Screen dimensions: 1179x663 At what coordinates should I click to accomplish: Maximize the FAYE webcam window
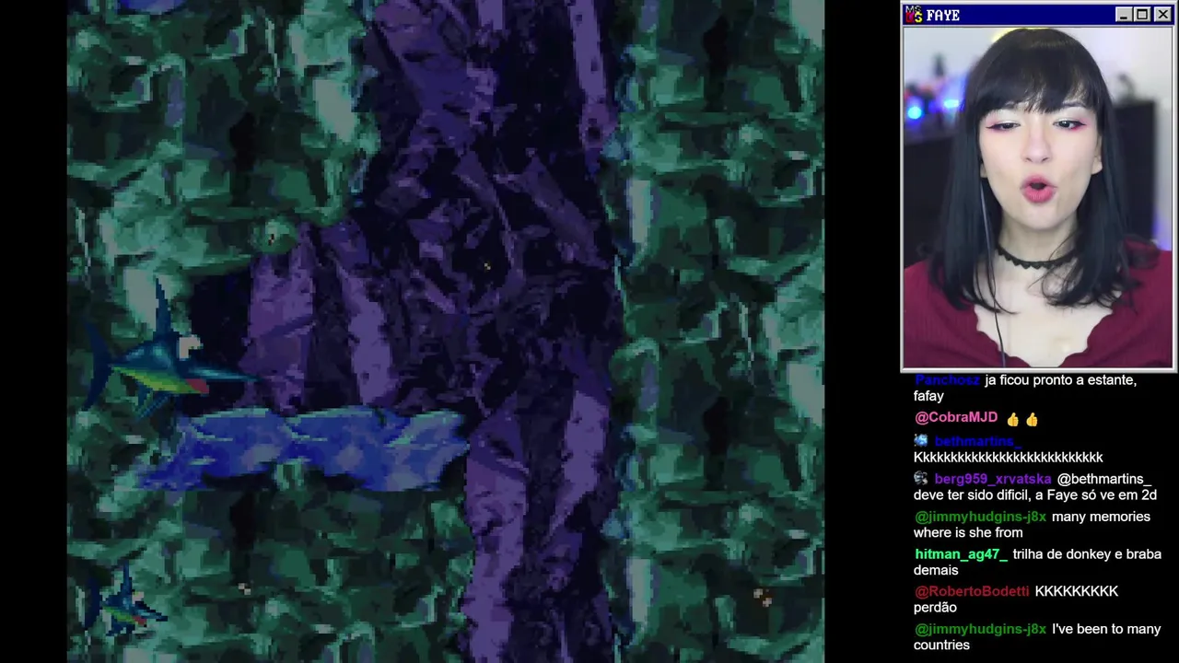pos(1142,15)
